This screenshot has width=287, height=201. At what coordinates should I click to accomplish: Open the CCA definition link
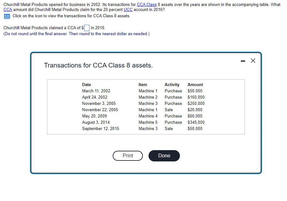tap(6, 9)
